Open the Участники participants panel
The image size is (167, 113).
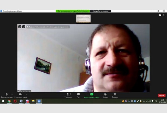tap(68, 96)
